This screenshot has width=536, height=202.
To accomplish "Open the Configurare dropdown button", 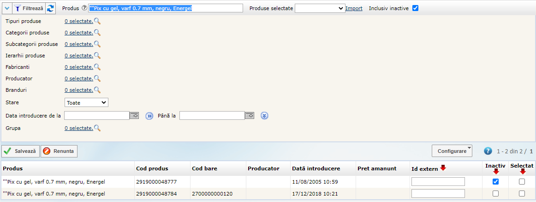I will tap(452, 151).
